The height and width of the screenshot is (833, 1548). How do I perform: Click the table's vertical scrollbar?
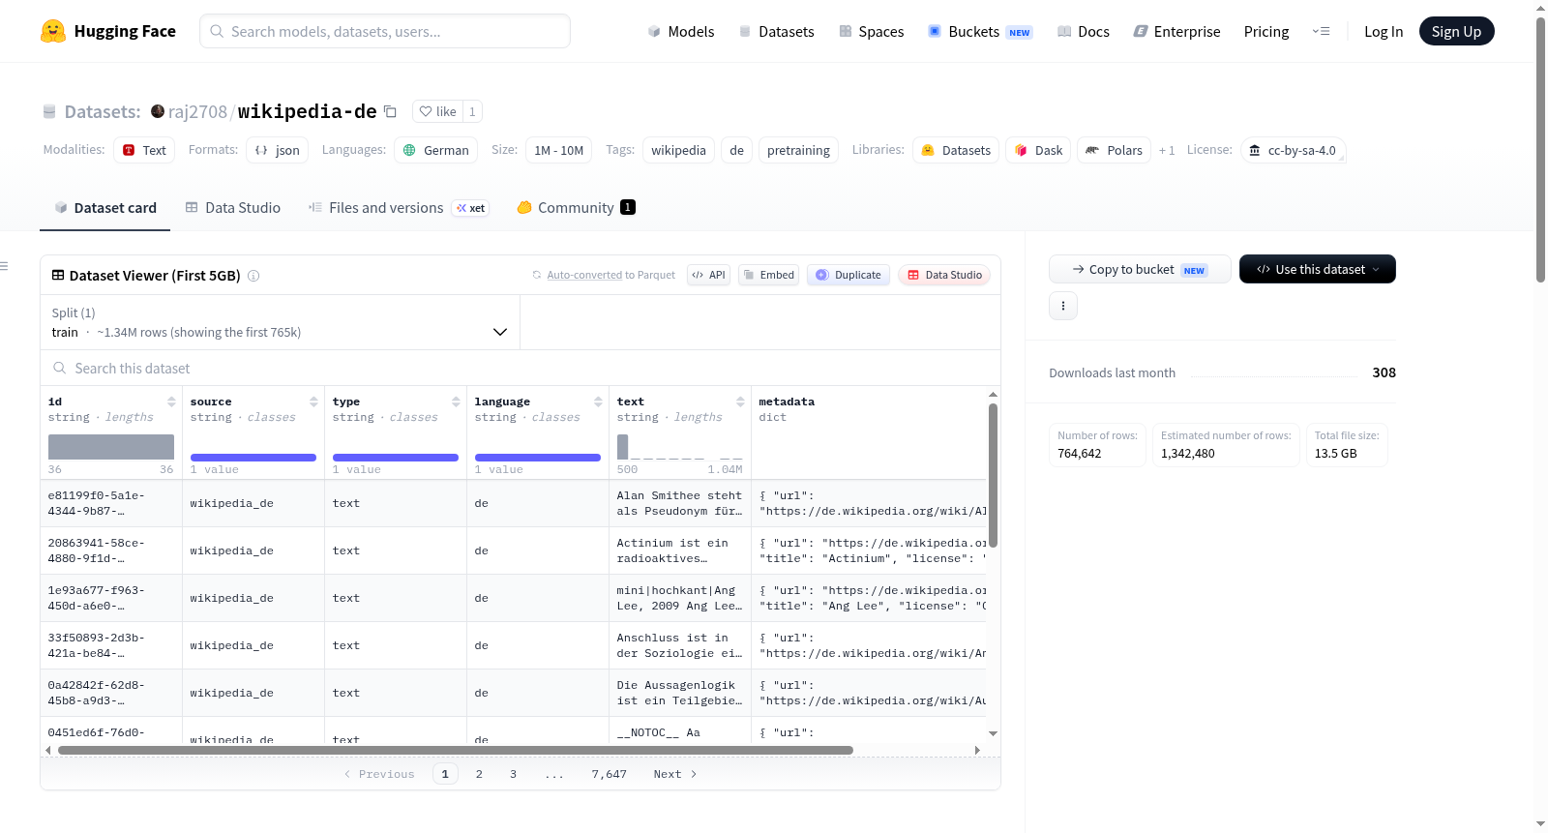click(x=993, y=475)
